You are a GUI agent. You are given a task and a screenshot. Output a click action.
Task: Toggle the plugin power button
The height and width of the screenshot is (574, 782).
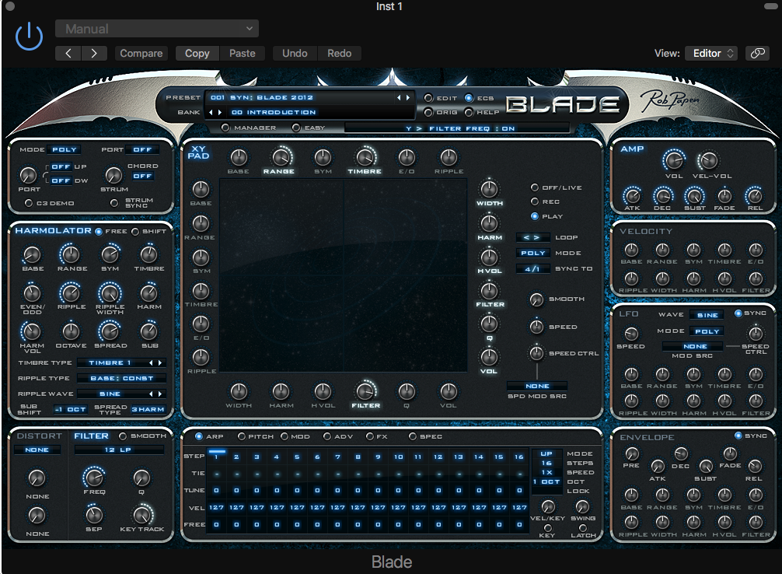pos(29,36)
